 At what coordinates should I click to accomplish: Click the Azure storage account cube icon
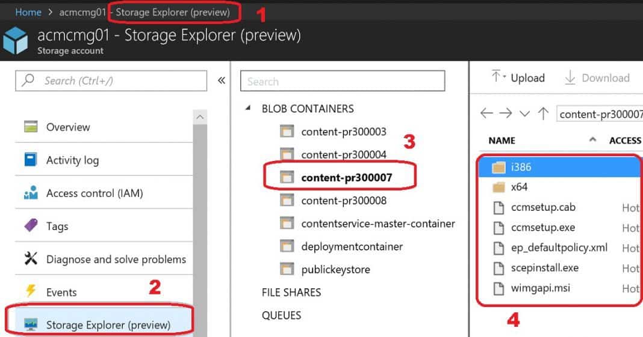[16, 40]
